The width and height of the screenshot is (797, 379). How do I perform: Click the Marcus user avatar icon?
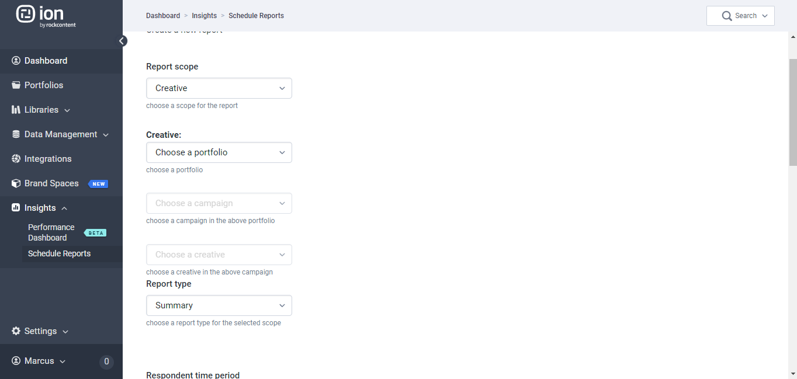[16, 361]
